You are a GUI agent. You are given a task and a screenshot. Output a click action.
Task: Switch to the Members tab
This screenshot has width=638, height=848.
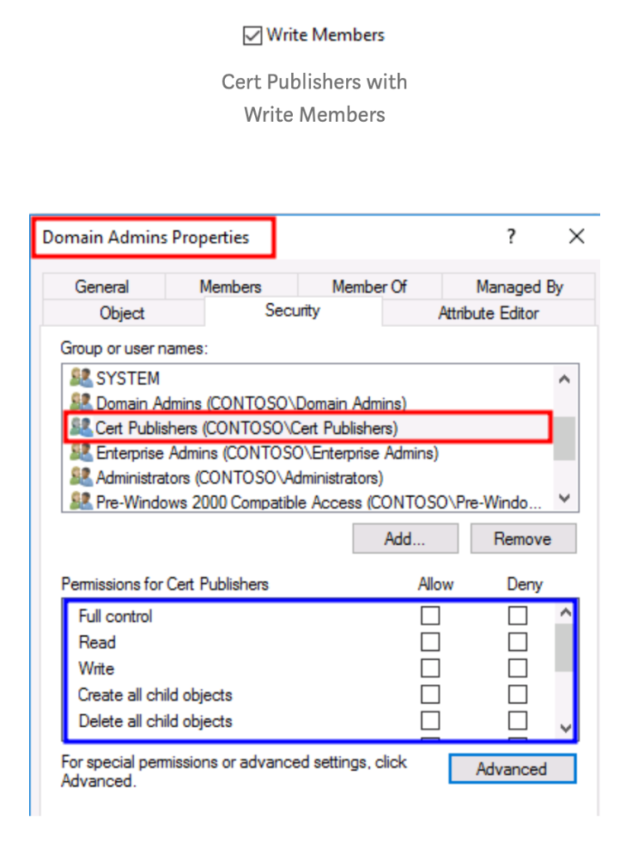(x=230, y=287)
